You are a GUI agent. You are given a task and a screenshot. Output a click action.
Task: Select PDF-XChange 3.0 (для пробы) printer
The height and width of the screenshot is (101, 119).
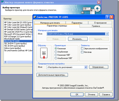tap(18, 36)
